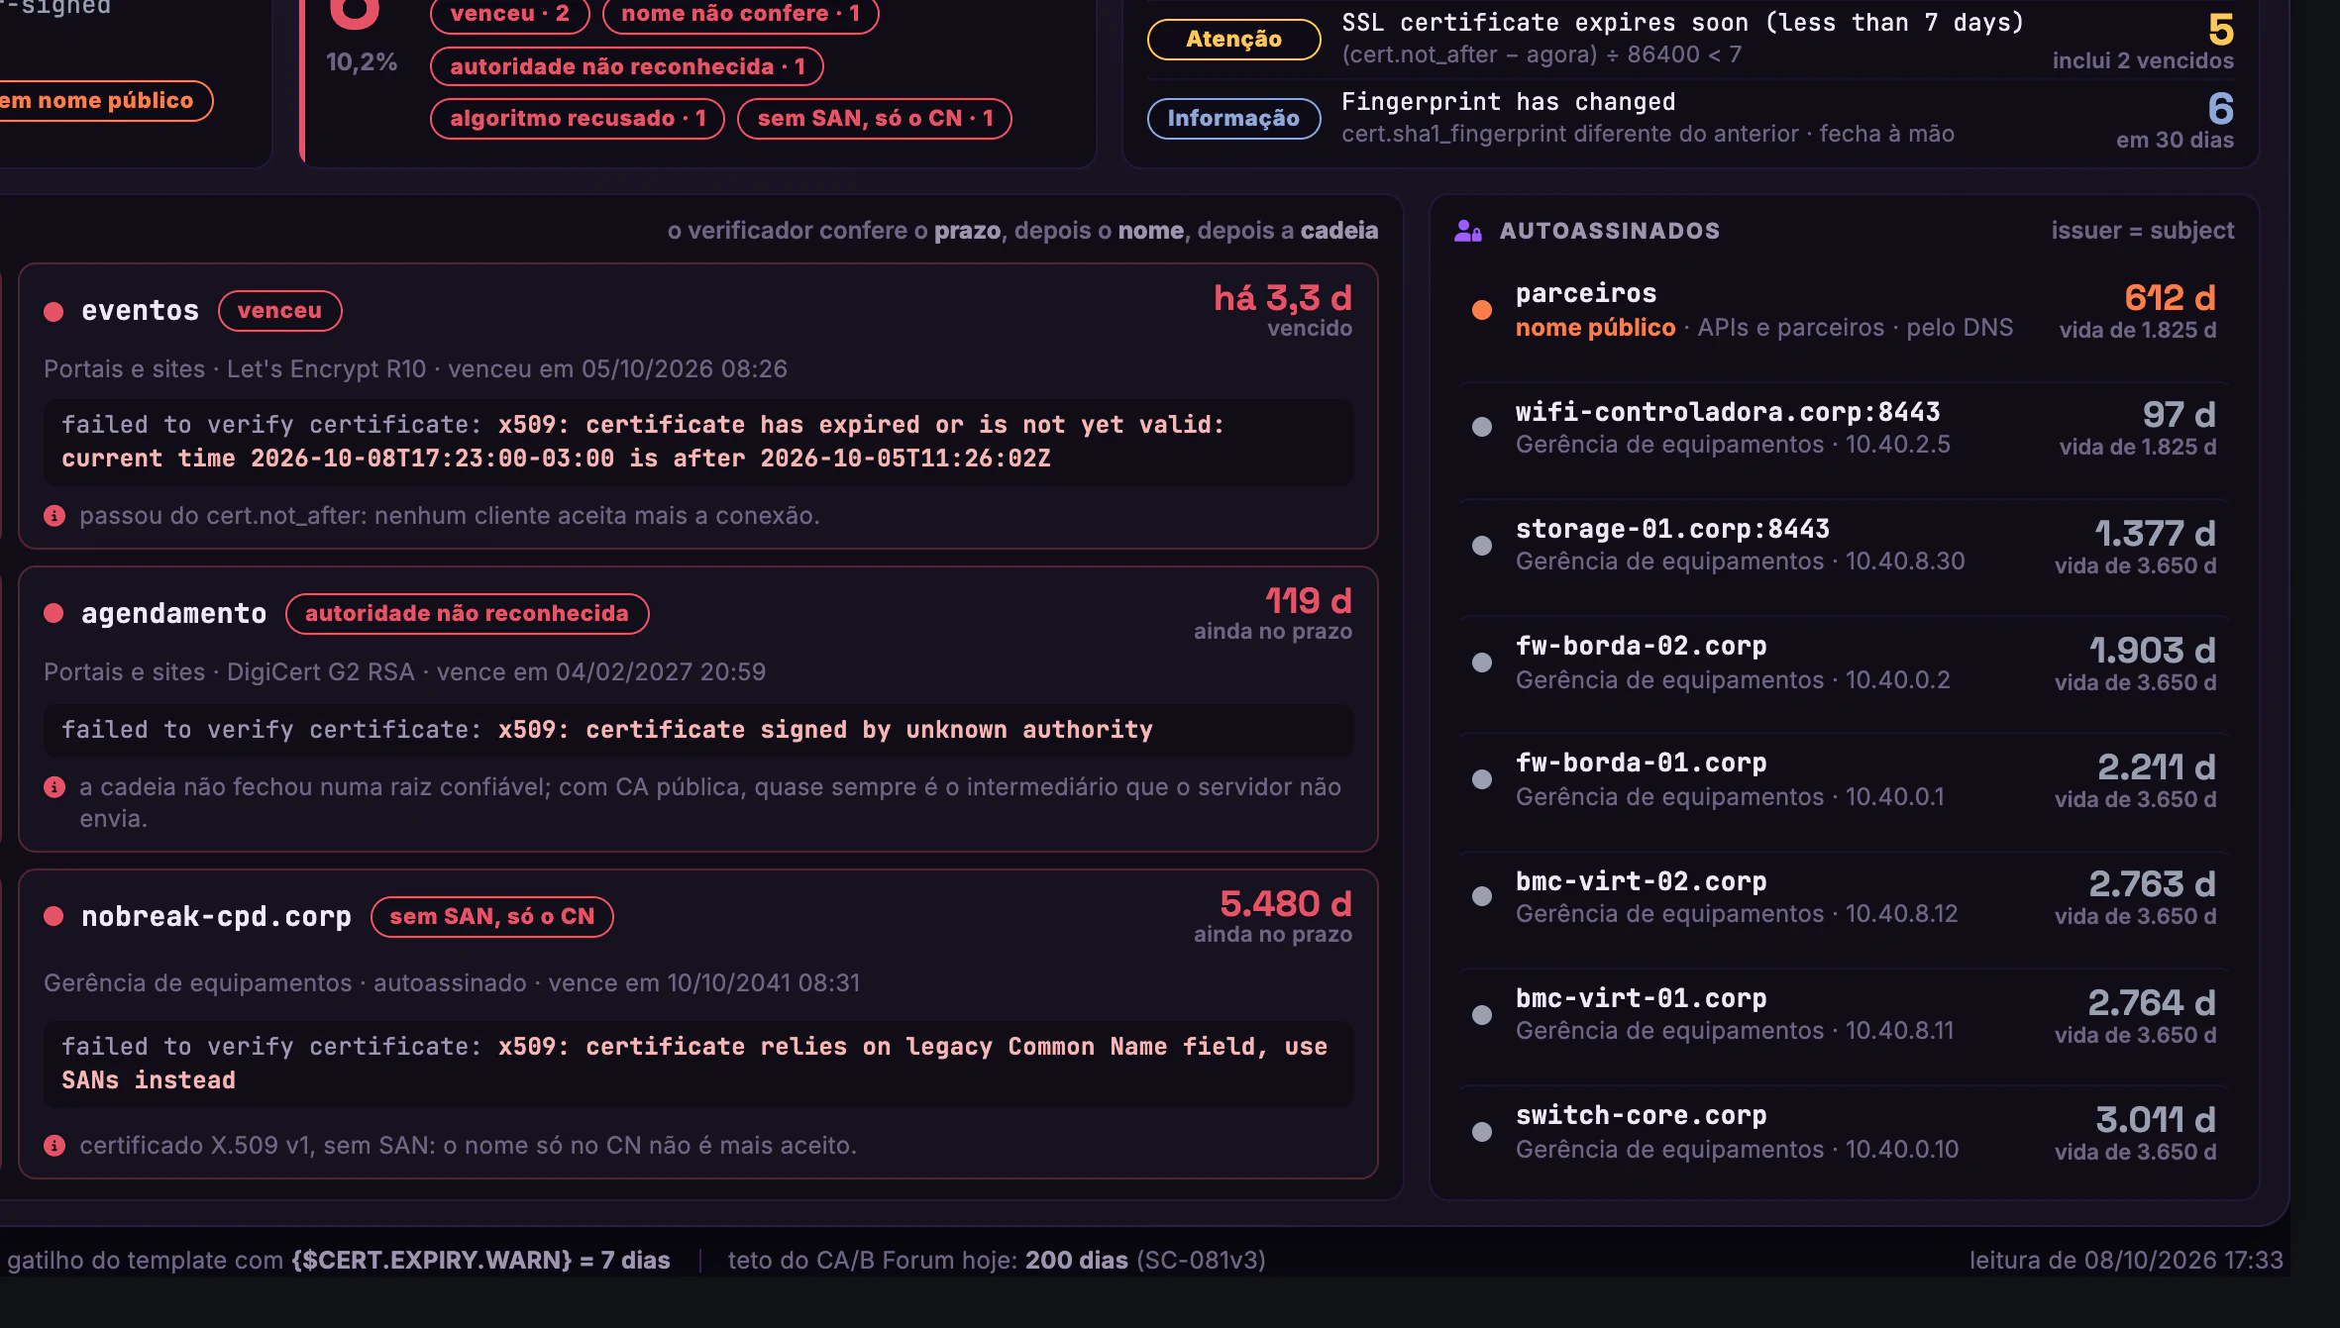The height and width of the screenshot is (1328, 2340).
Task: Click the 'autoridade não reconhecida' tag on agendamento
Action: pos(467,614)
